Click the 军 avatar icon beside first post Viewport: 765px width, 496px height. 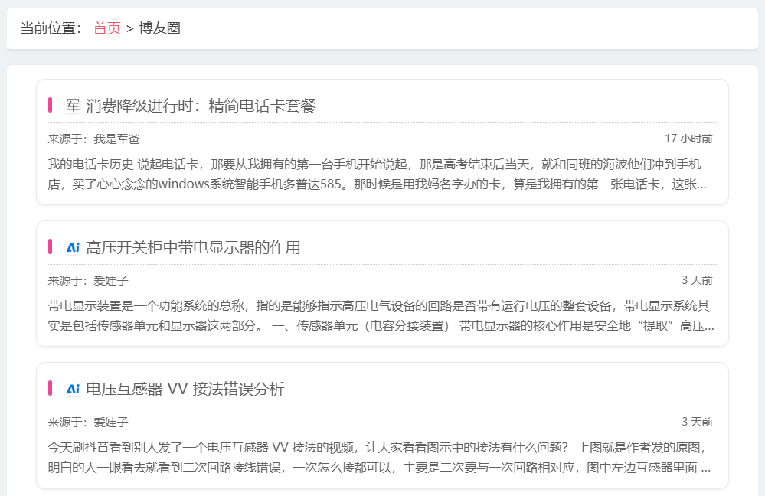point(73,106)
